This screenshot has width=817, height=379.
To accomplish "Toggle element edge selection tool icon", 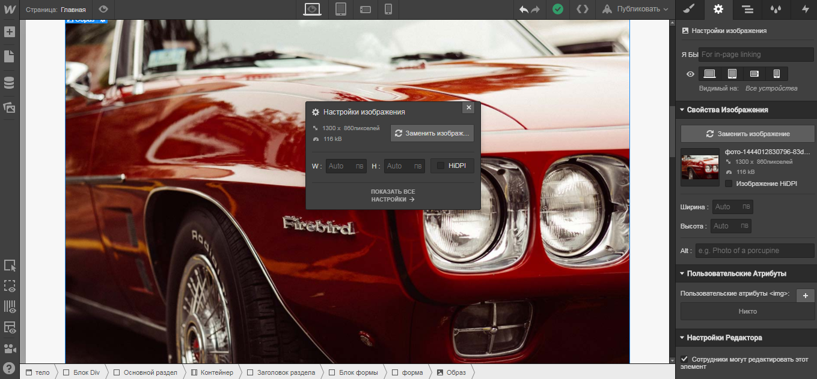I will click(x=9, y=266).
